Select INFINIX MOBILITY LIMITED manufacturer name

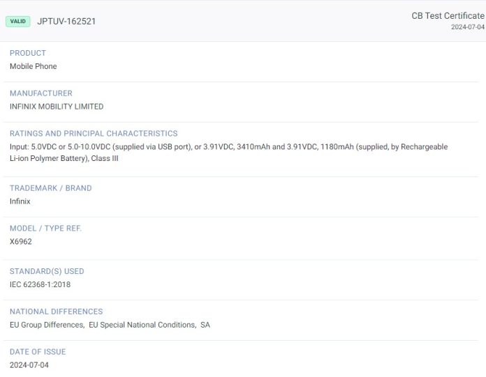57,107
